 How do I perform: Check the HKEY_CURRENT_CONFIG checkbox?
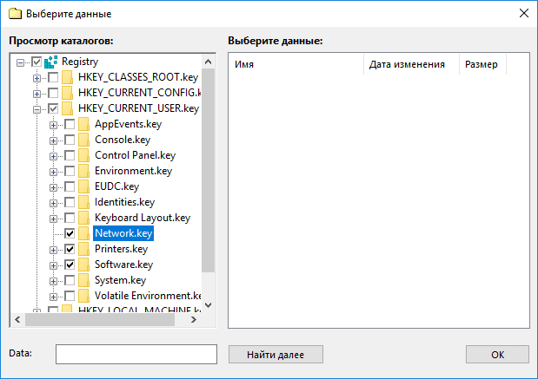pos(53,93)
